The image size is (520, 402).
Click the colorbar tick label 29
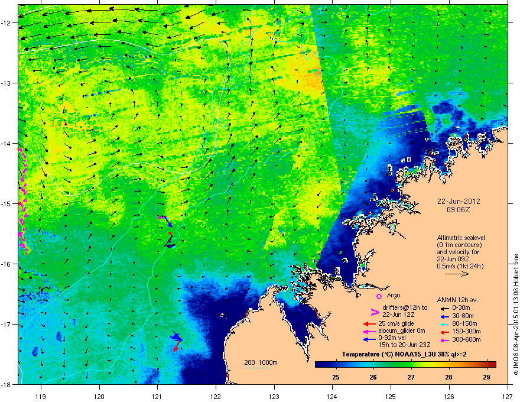[x=486, y=377]
